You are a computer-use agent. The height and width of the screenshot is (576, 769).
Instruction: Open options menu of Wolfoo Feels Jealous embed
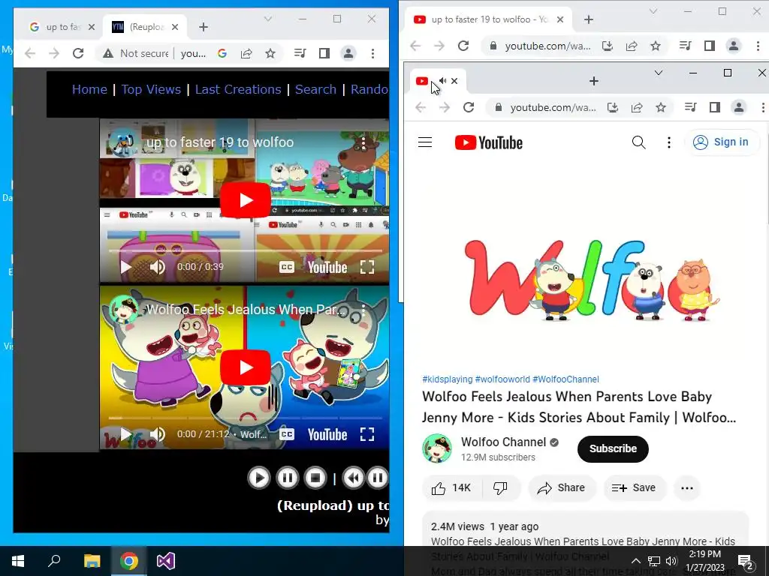[363, 310]
